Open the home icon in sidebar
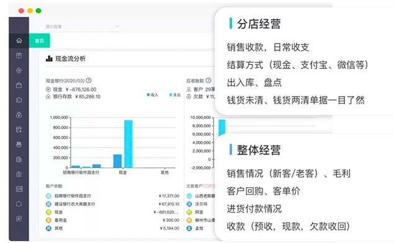The image size is (394, 243). tap(19, 41)
